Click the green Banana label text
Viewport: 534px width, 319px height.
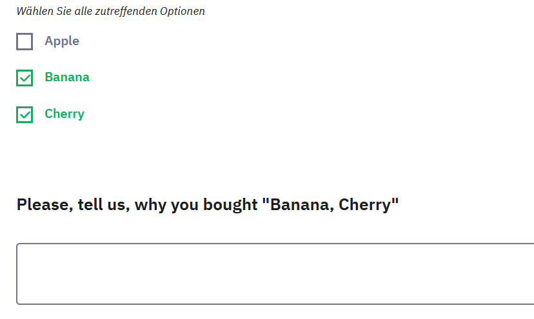[67, 77]
